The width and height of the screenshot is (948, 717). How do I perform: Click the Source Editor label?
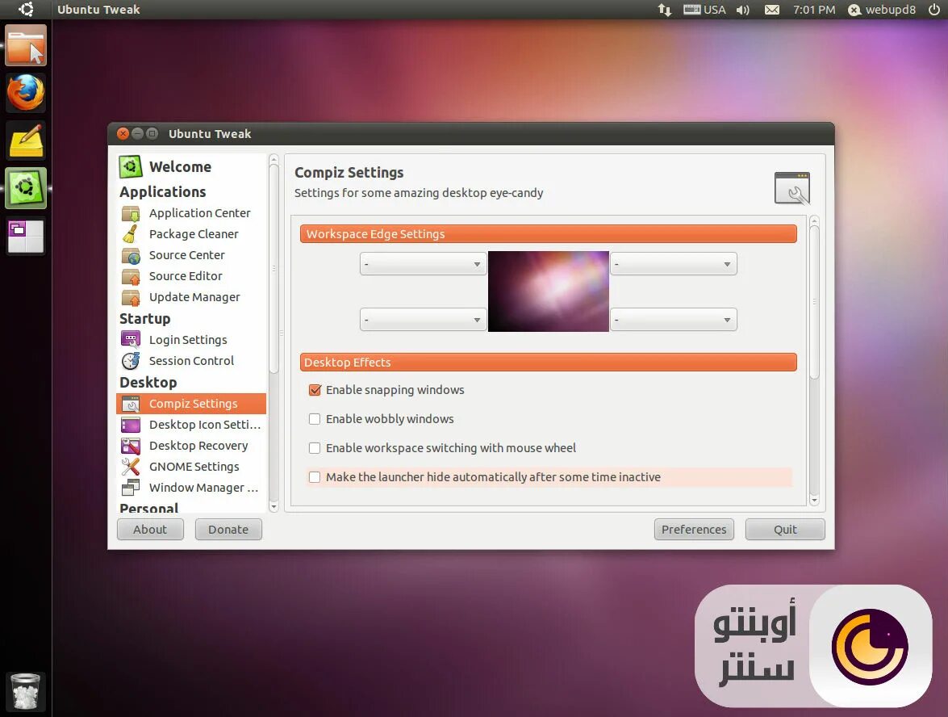186,276
